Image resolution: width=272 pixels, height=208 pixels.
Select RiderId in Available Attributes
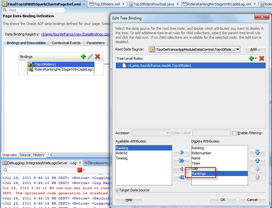(x=122, y=153)
